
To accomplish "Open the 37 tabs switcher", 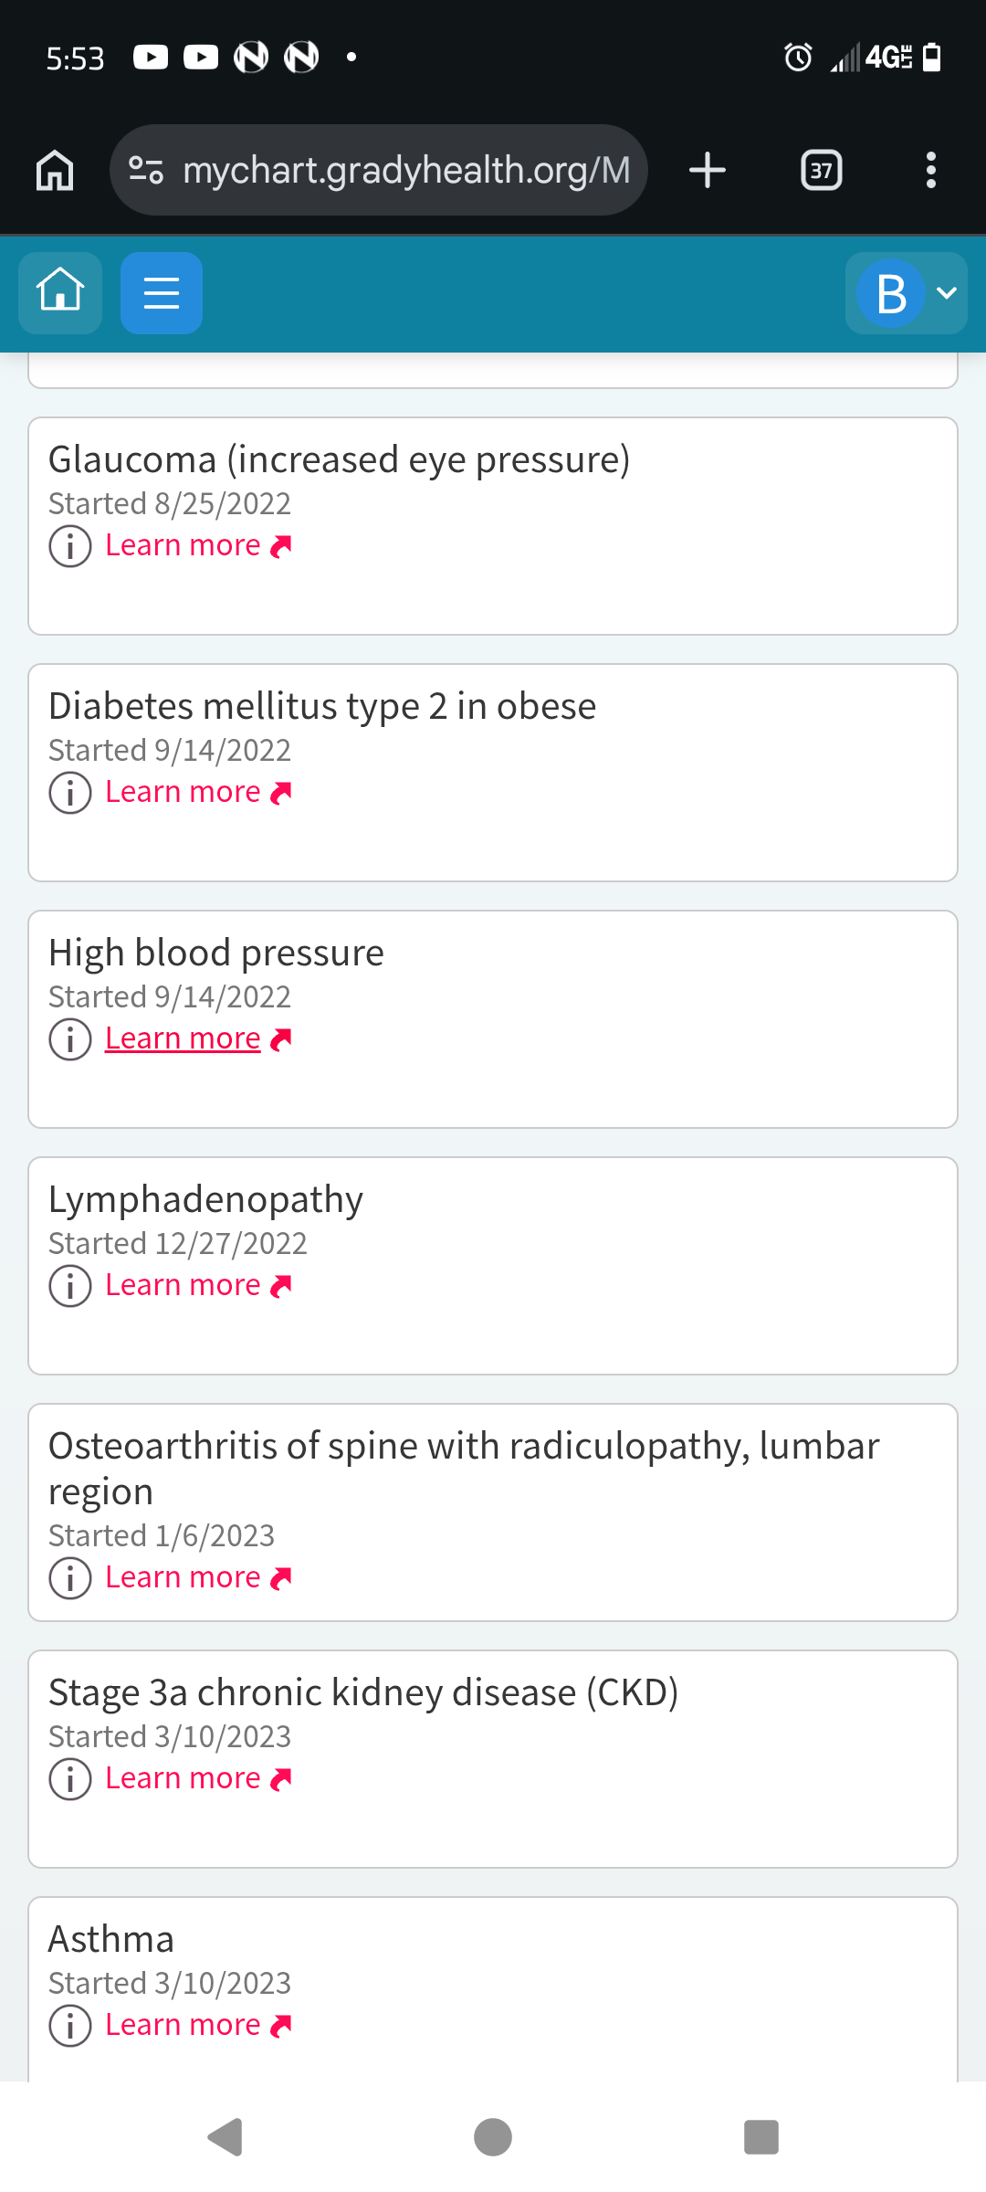I will click(822, 170).
